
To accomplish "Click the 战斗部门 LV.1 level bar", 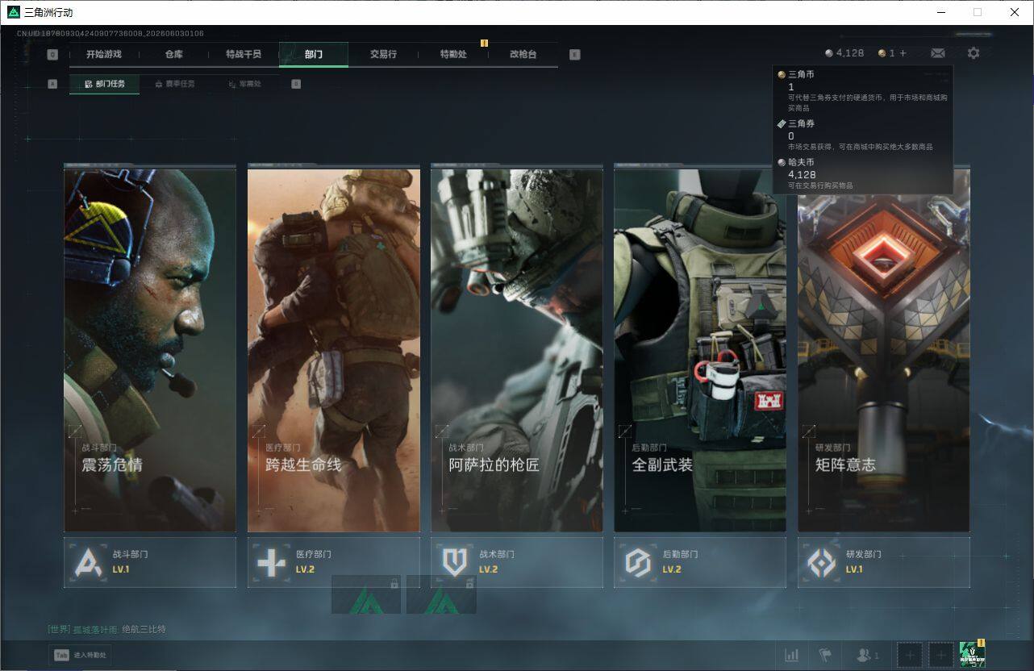I will 150,562.
